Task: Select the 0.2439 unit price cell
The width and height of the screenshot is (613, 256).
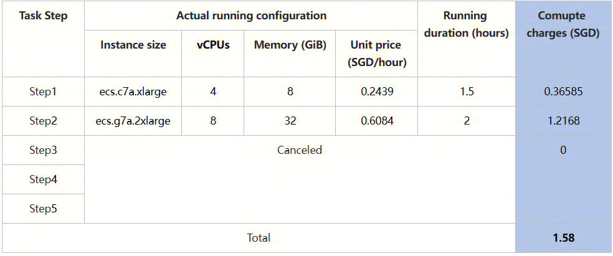Action: coord(376,92)
